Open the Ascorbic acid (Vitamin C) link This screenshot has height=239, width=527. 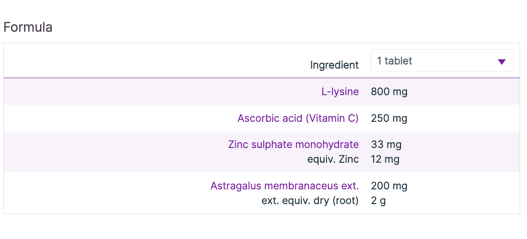[298, 118]
